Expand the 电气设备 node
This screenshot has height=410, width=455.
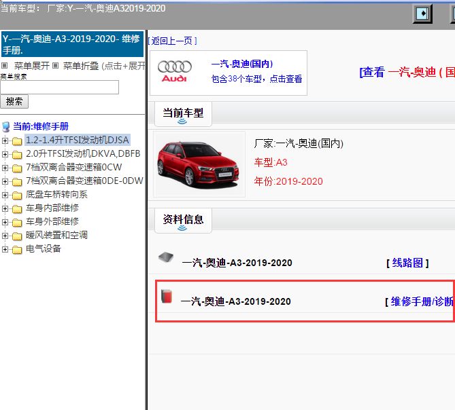tap(5, 249)
